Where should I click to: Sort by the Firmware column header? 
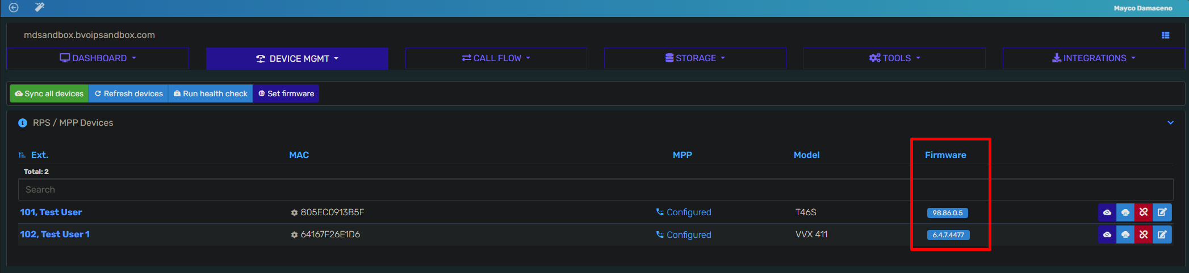pyautogui.click(x=945, y=155)
